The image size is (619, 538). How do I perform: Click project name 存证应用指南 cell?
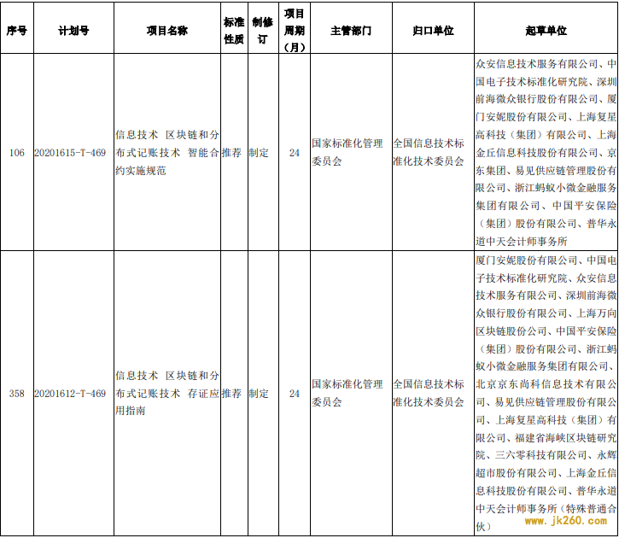167,393
